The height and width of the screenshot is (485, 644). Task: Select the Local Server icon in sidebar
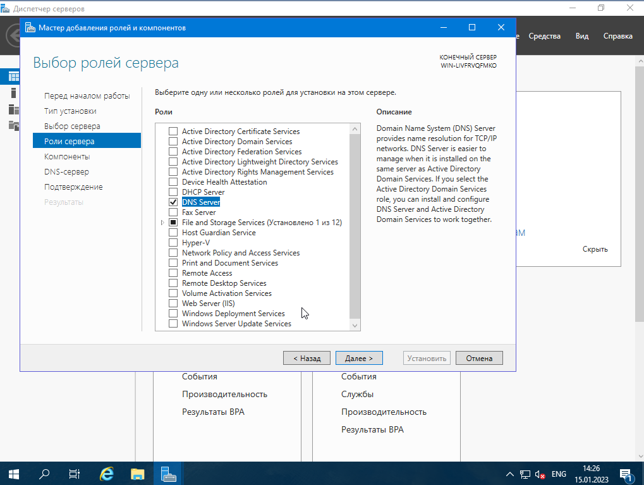coord(13,93)
